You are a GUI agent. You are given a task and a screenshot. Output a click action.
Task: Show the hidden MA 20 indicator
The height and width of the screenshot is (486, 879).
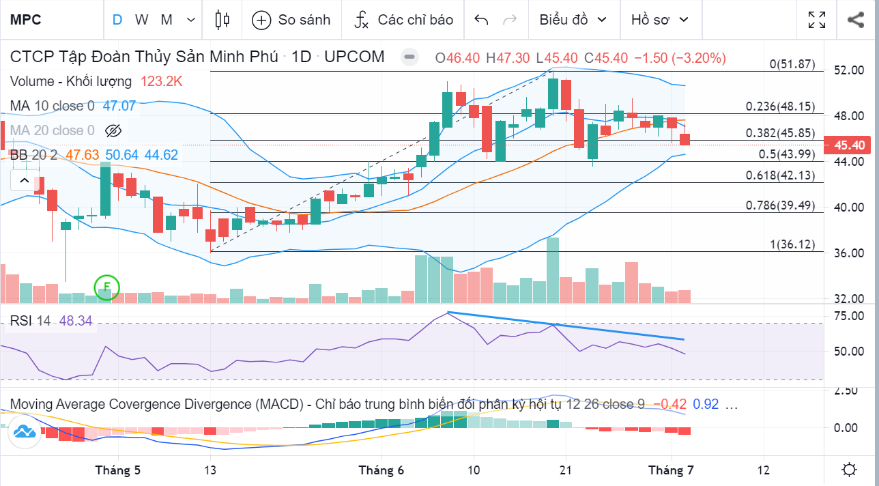click(x=113, y=130)
